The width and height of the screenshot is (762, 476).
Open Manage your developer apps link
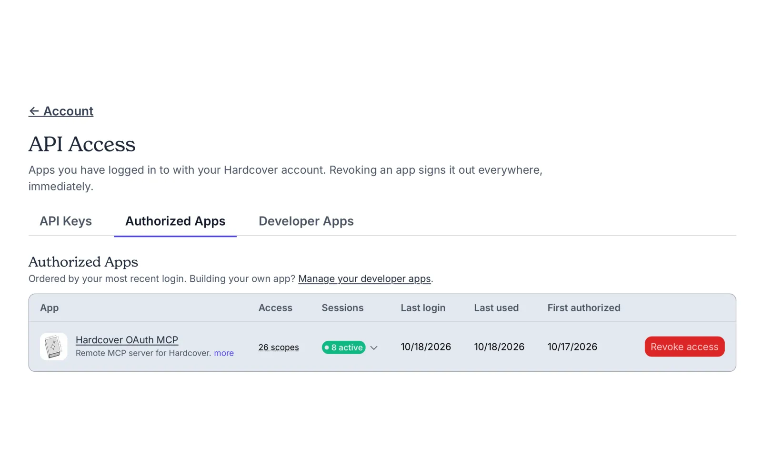[x=364, y=279]
